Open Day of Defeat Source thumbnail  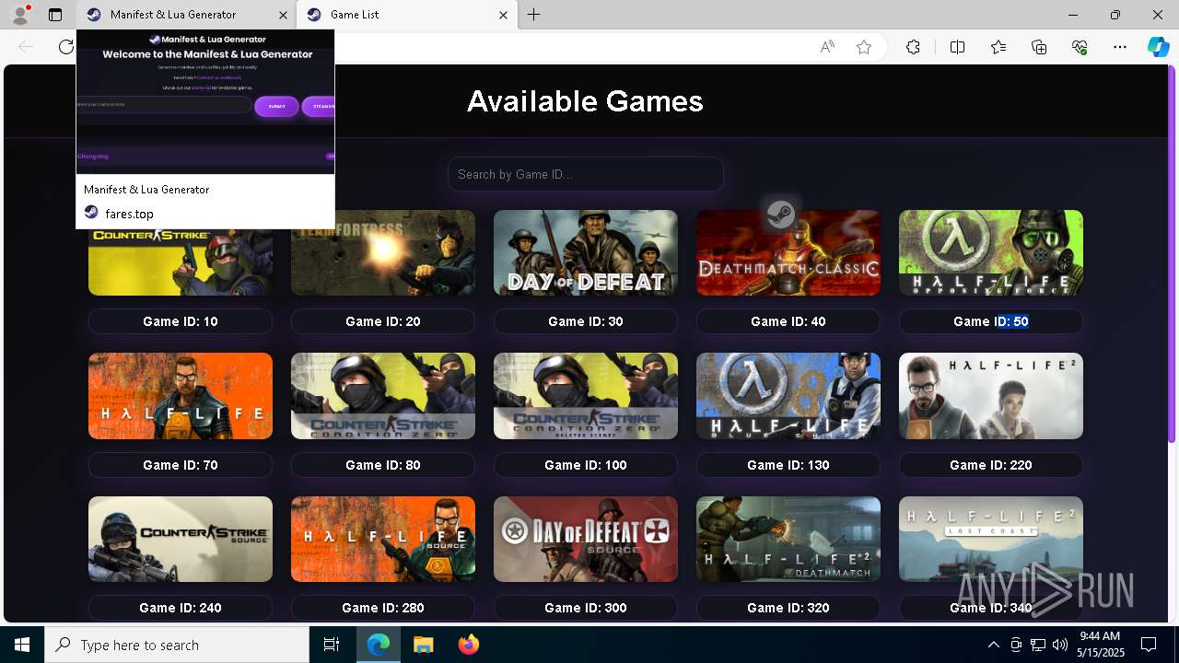pyautogui.click(x=586, y=540)
